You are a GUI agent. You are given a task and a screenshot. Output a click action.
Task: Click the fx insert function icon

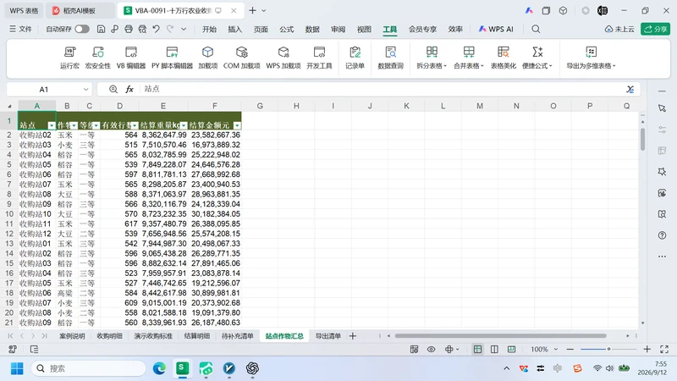(x=129, y=89)
